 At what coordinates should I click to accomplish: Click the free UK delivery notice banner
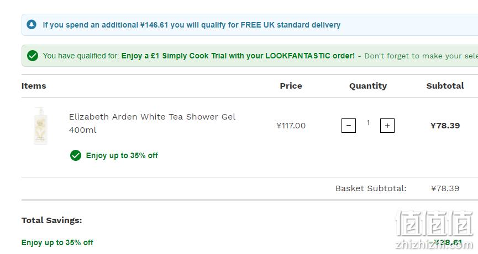point(250,25)
